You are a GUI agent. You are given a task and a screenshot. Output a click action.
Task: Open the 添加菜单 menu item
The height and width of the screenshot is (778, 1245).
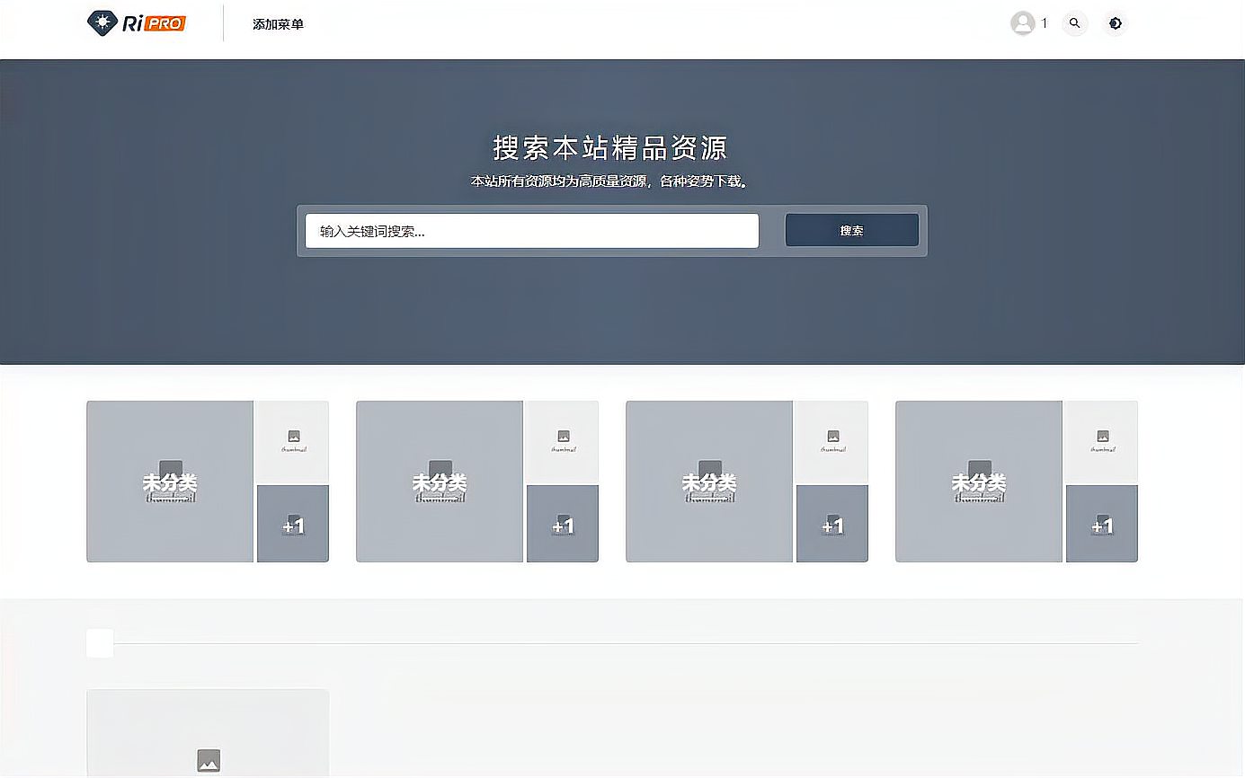click(279, 24)
